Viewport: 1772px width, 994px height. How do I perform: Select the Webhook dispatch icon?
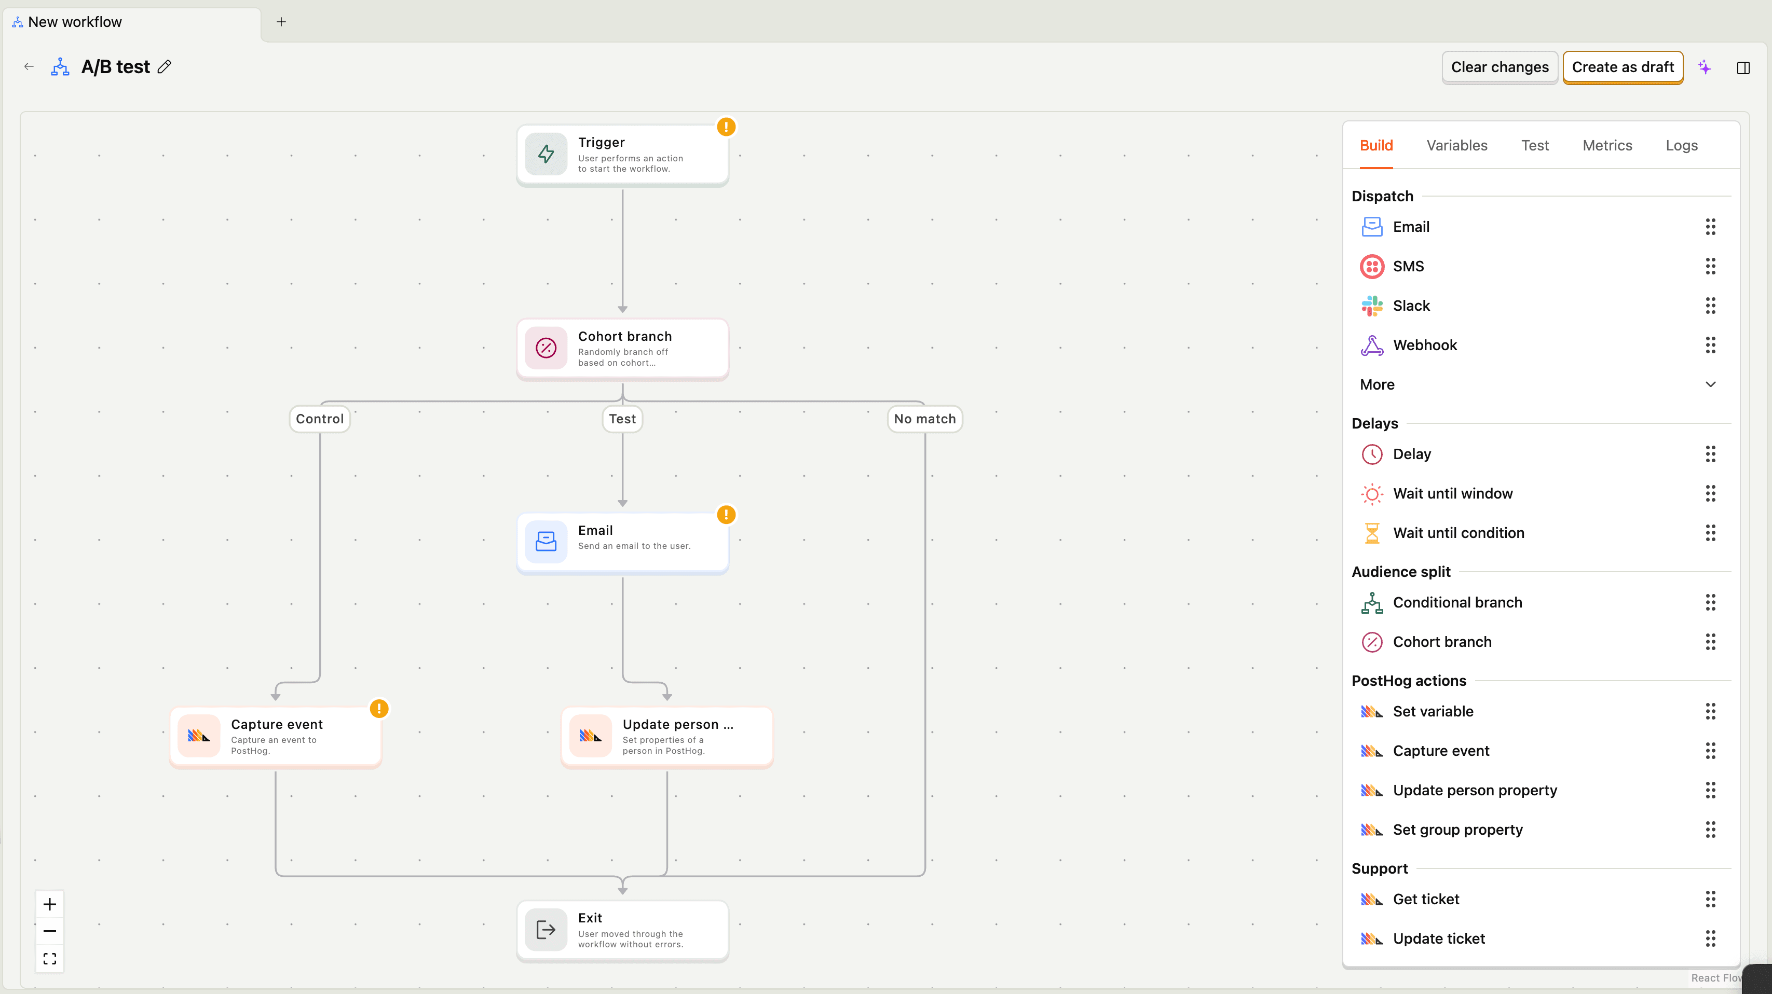(1372, 345)
